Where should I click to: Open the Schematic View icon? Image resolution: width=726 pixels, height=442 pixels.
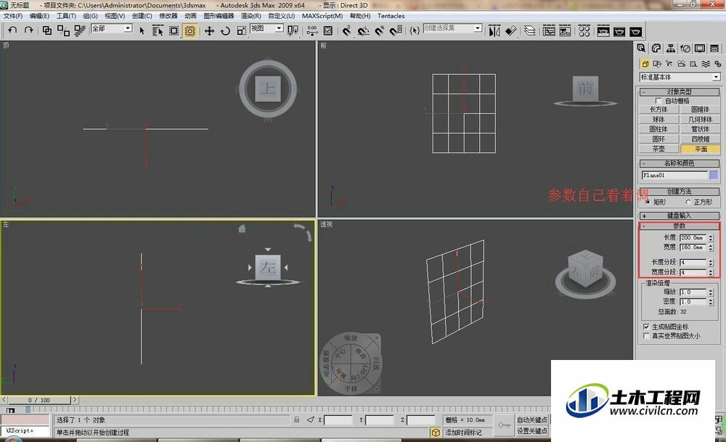[565, 31]
